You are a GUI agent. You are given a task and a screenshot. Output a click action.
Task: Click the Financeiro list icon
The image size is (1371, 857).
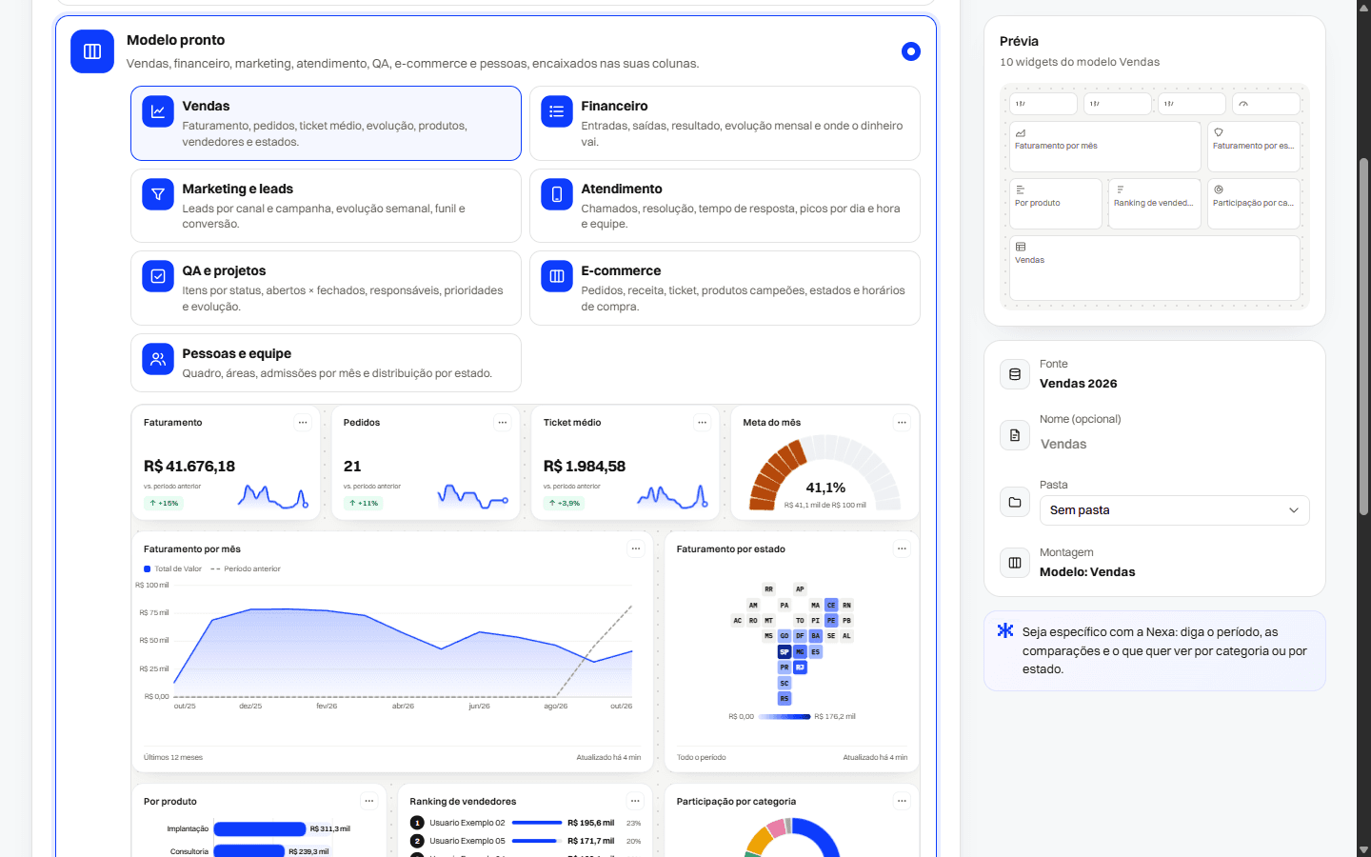(557, 111)
